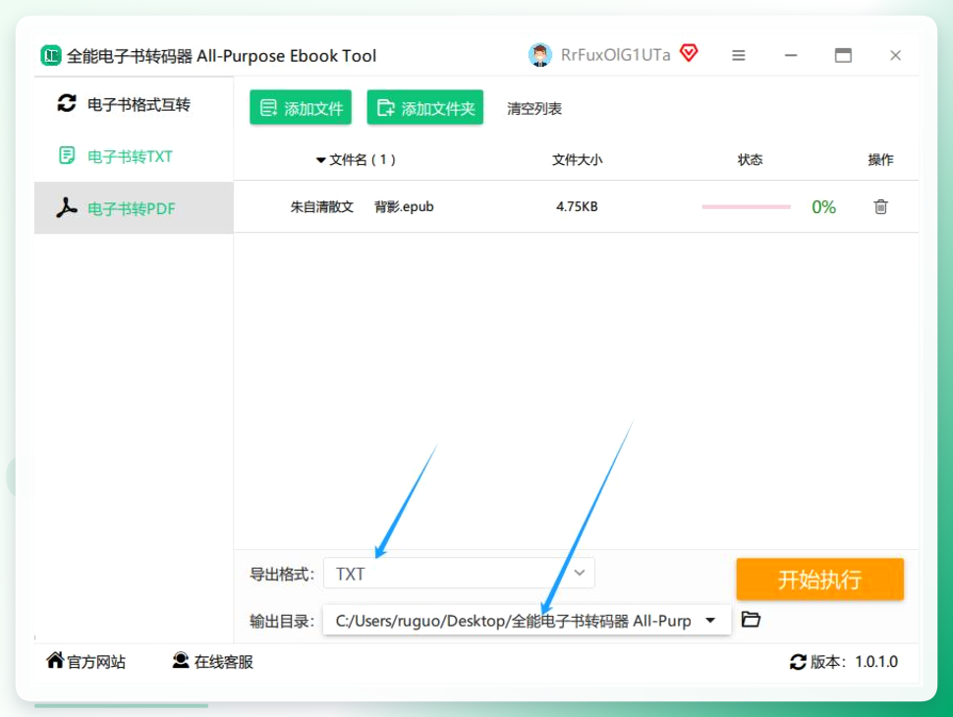Open the hamburger menu
Image resolution: width=953 pixels, height=717 pixels.
pos(739,55)
